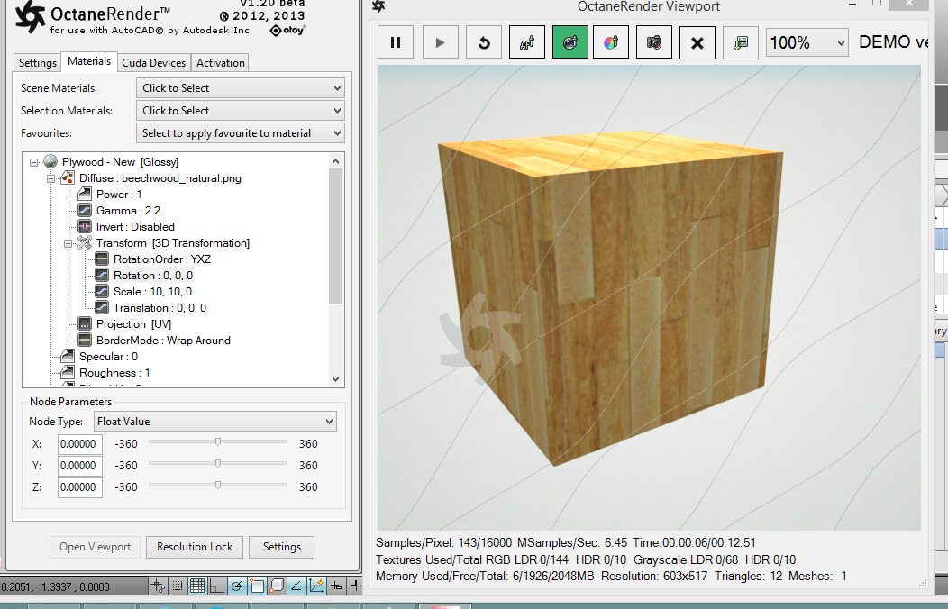The image size is (948, 609).
Task: Click the Settings button below Node Parameters
Action: [282, 547]
